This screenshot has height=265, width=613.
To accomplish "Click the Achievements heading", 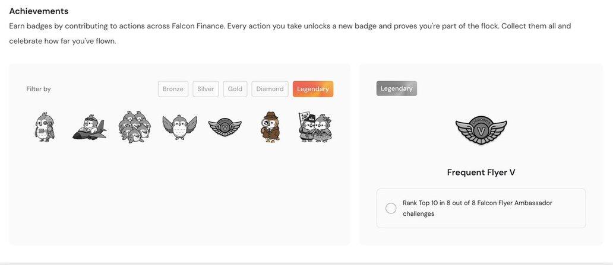I will (x=39, y=11).
